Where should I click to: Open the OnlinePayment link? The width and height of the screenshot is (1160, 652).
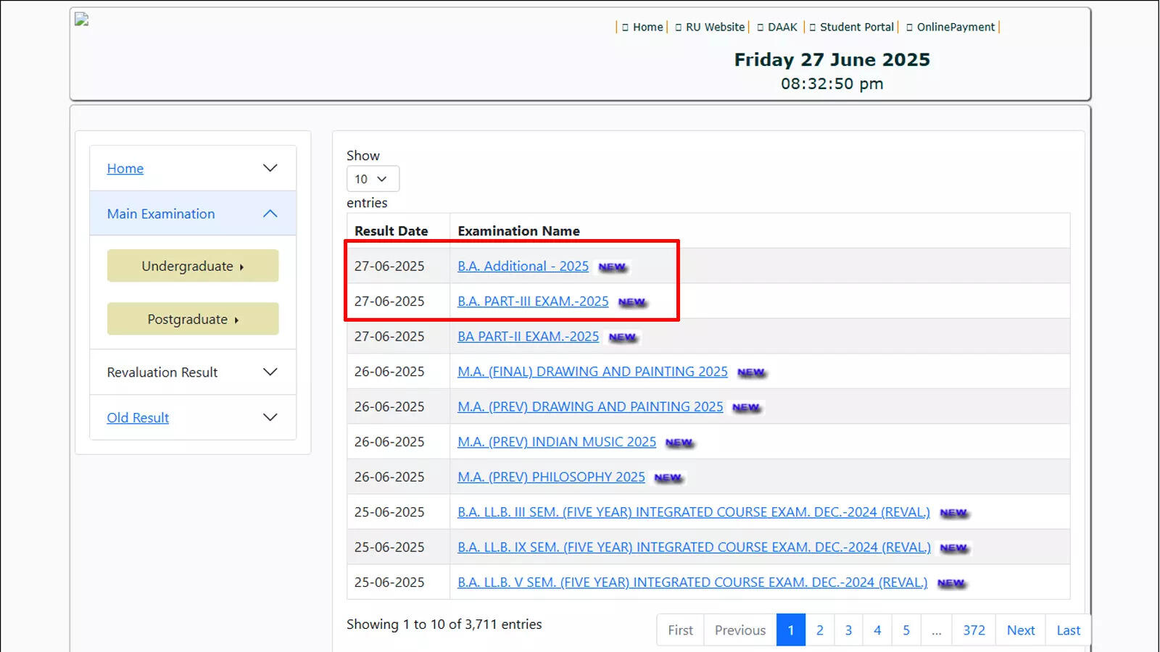[x=956, y=27]
